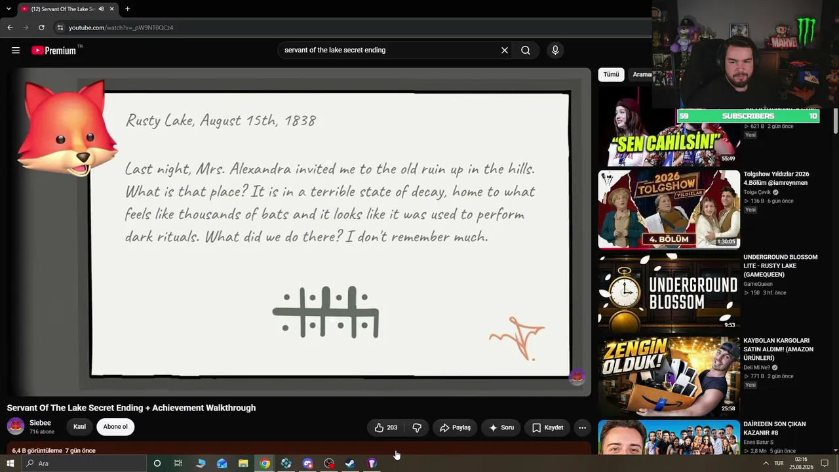This screenshot has height=472, width=839.
Task: Dislike the video with thumbs down
Action: [x=417, y=427]
